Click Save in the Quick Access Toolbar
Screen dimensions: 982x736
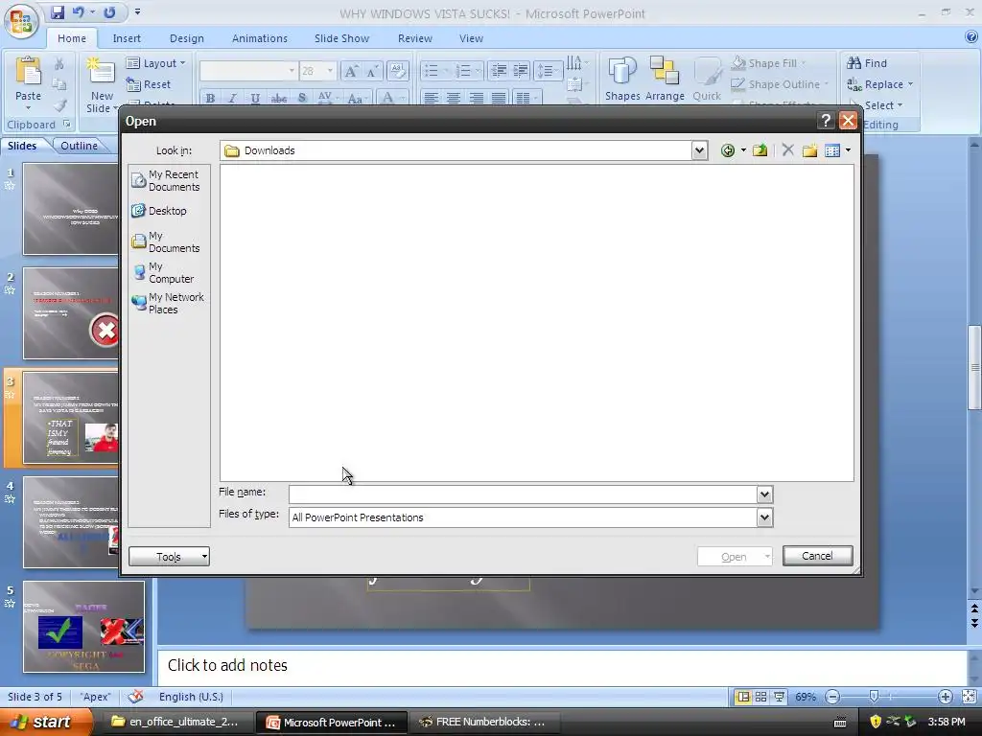tap(58, 11)
